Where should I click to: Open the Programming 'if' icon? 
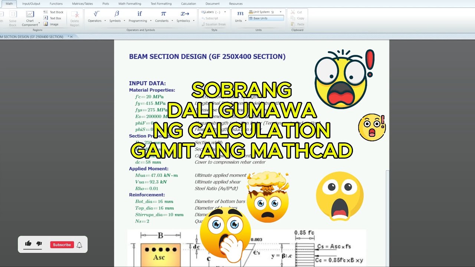(140, 14)
